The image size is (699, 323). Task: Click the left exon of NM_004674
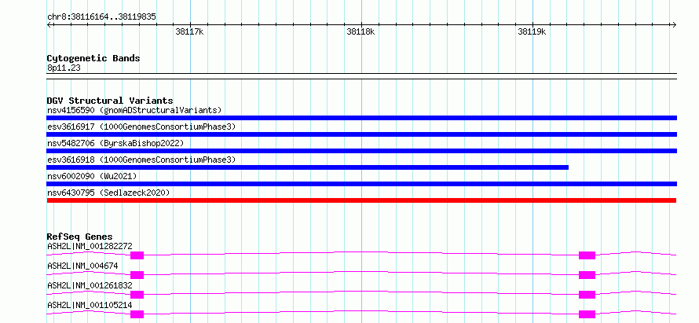[137, 275]
